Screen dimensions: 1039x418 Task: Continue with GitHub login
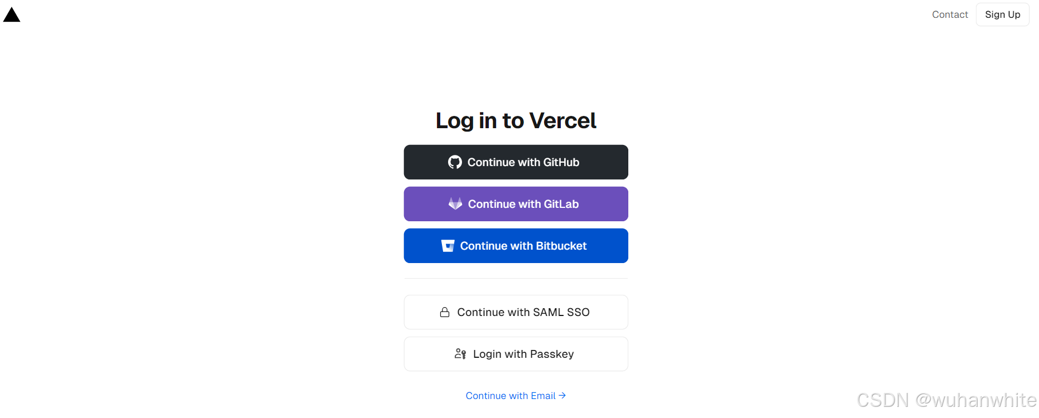pyautogui.click(x=516, y=162)
